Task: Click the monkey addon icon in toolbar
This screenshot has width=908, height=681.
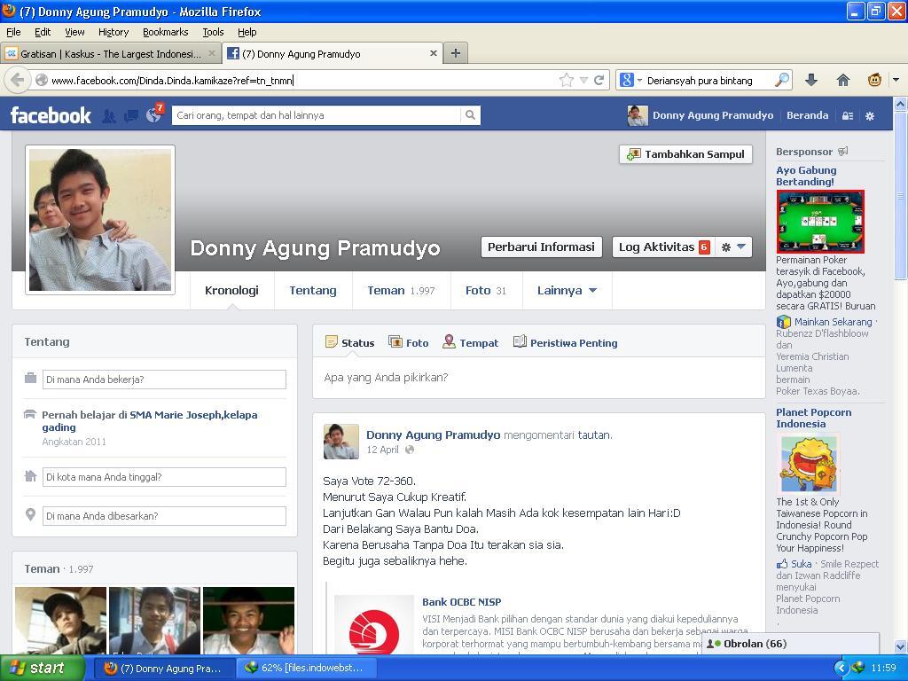Action: tap(874, 80)
